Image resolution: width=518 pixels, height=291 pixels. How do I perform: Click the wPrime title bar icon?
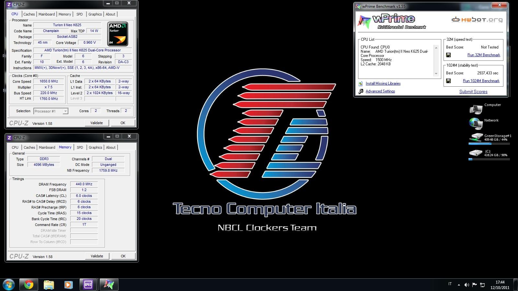tap(358, 6)
